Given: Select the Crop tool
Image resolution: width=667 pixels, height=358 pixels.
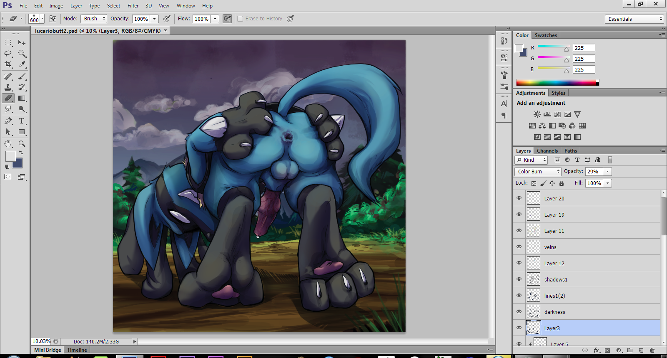Looking at the screenshot, I should click(x=8, y=64).
